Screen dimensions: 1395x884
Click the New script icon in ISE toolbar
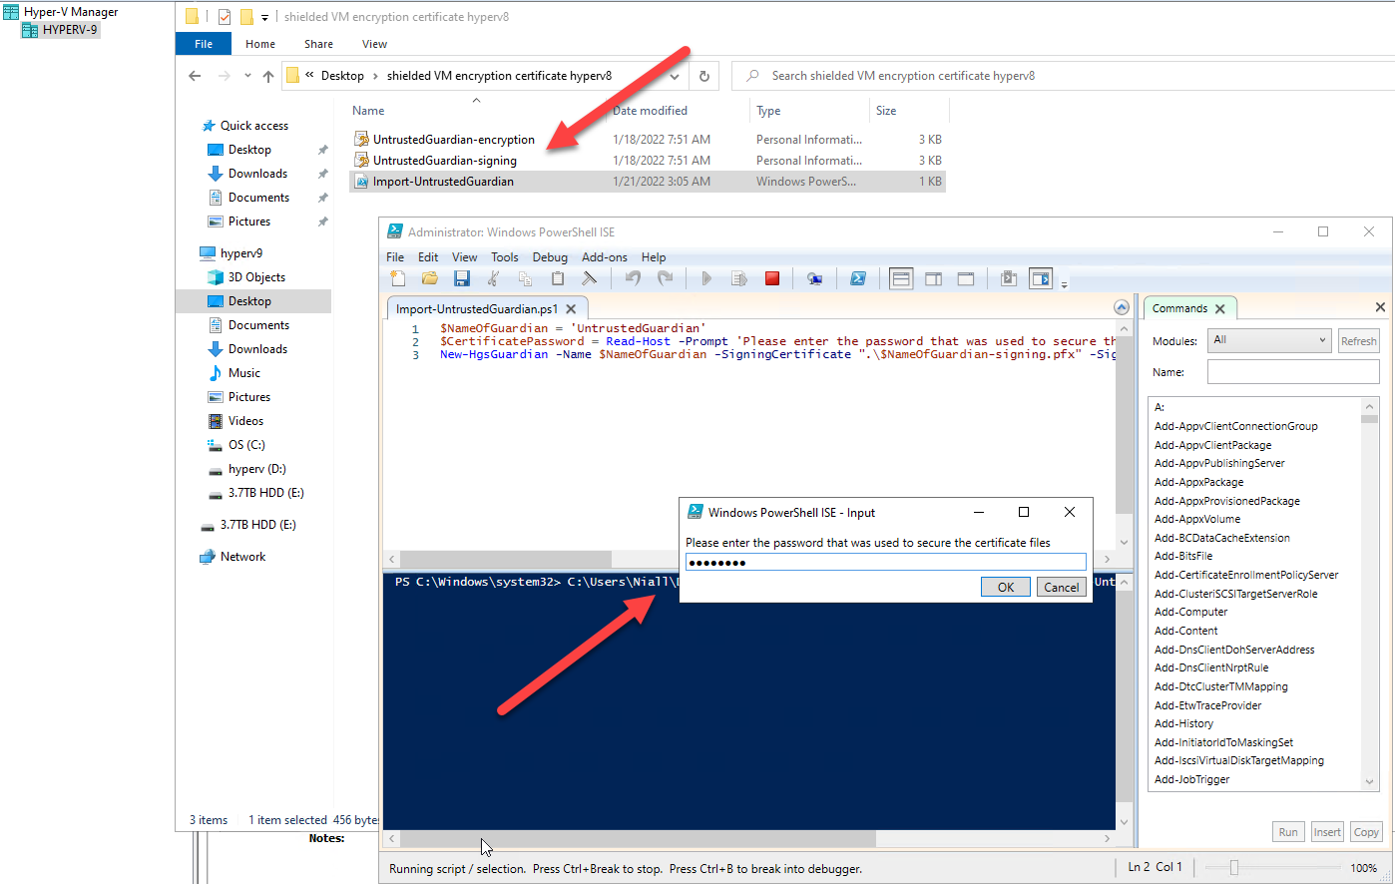(398, 279)
